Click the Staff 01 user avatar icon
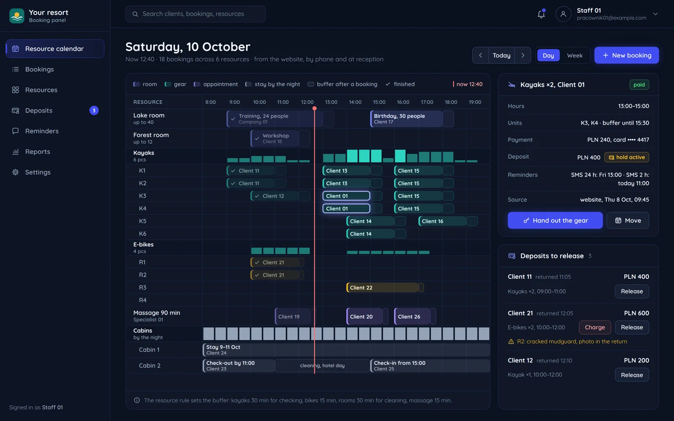Viewport: 674px width, 421px height. click(x=563, y=14)
